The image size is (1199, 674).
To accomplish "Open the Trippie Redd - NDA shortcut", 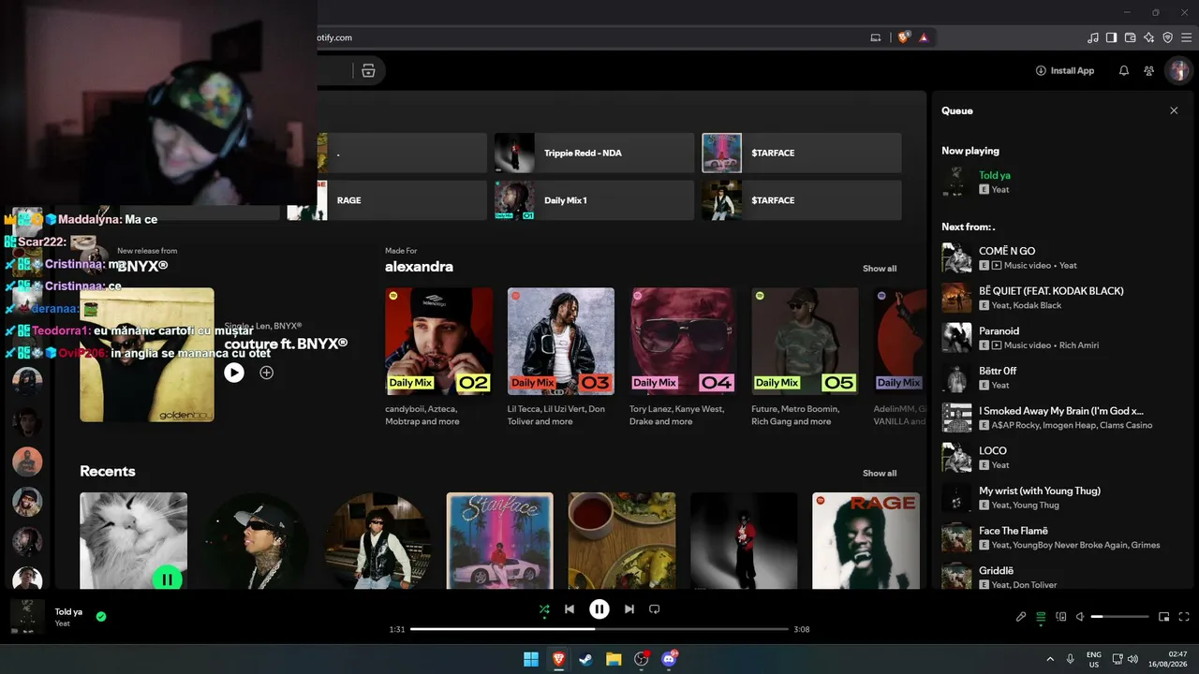I will click(x=595, y=153).
